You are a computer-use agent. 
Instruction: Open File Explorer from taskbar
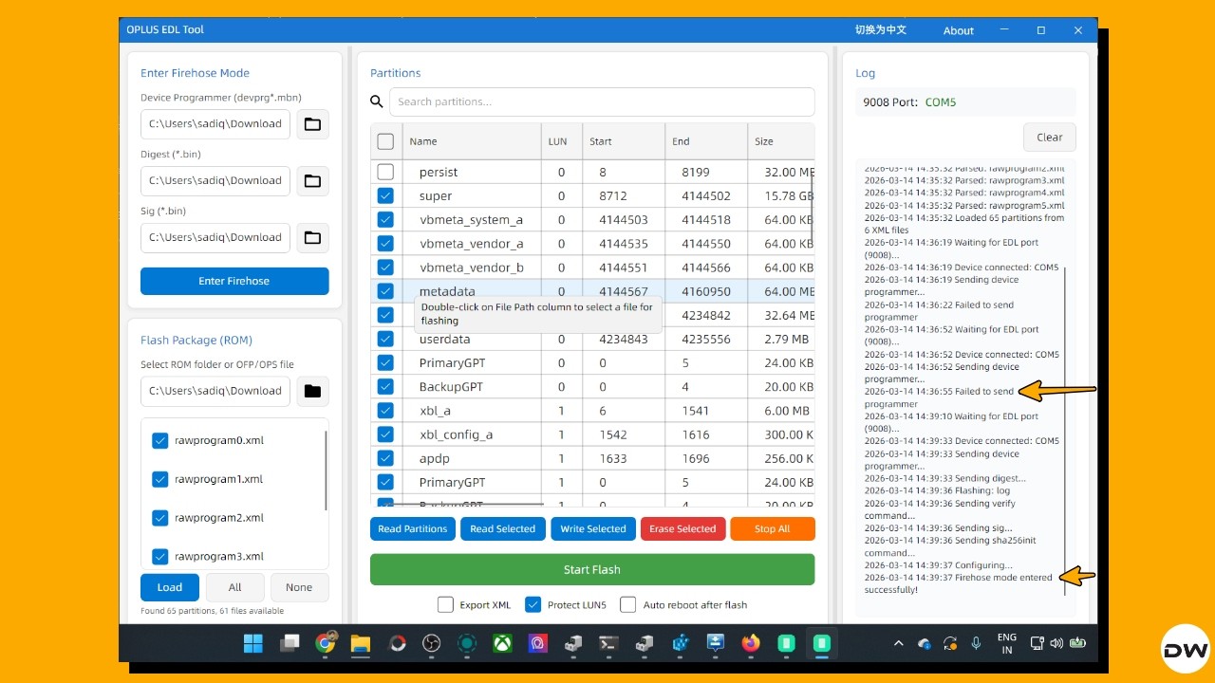point(361,643)
